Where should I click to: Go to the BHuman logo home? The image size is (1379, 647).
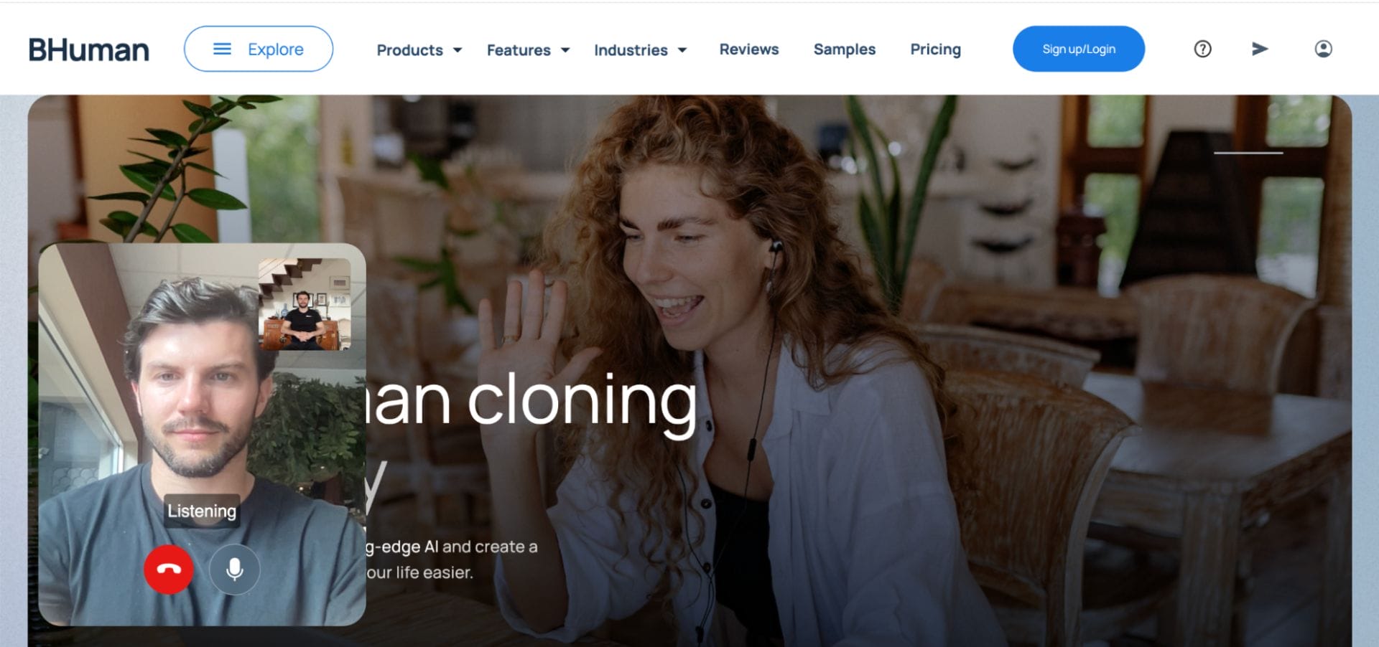click(88, 49)
